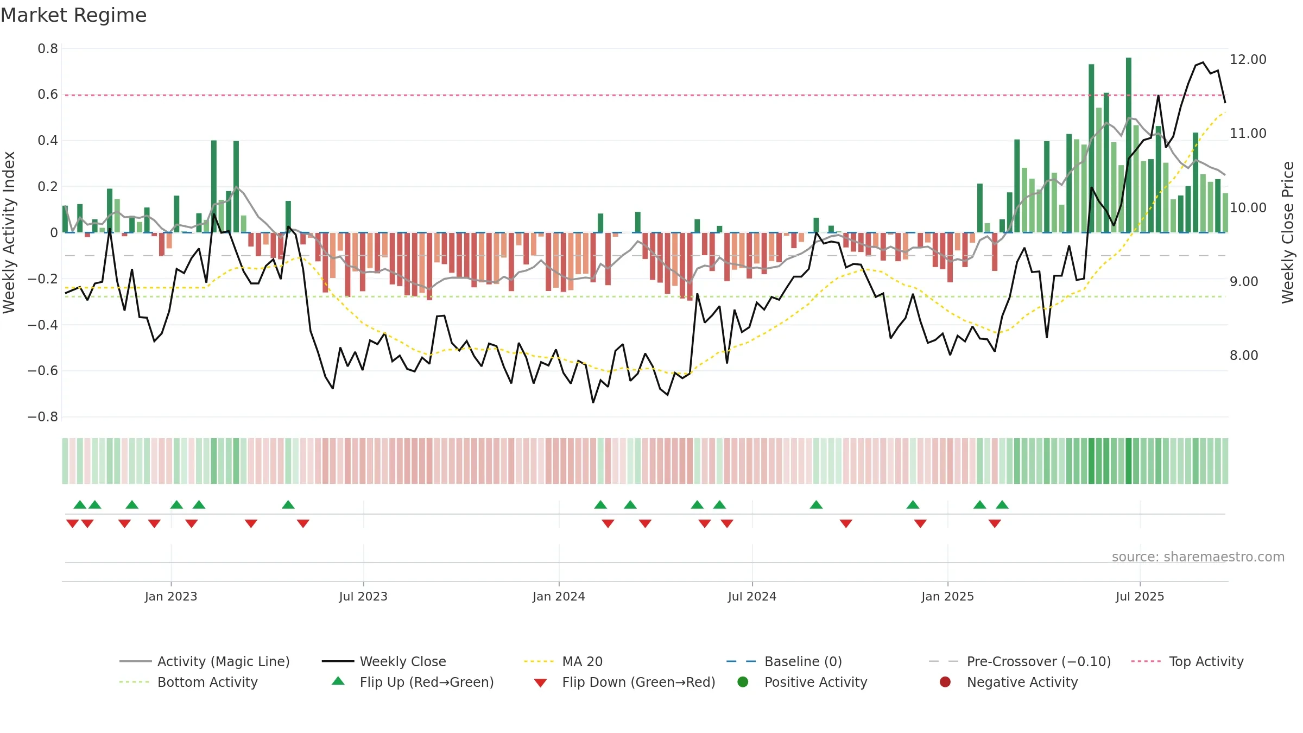Toggle the Flip Down (Green→Red) legend entry
This screenshot has height=733, width=1303.
(624, 682)
